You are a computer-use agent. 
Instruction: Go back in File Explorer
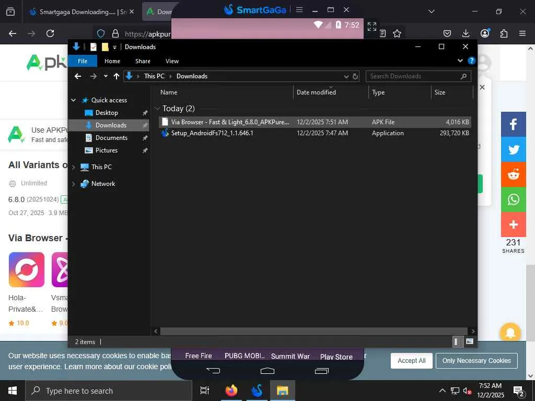(78, 76)
